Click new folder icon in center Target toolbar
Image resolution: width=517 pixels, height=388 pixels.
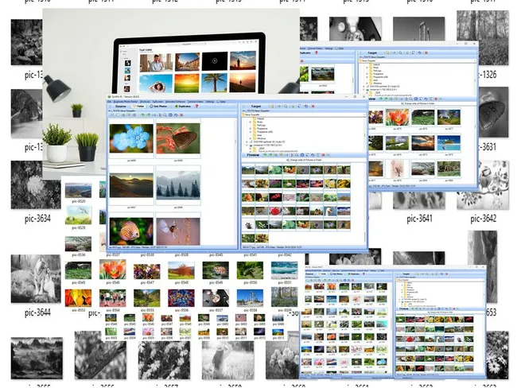[x=272, y=107]
